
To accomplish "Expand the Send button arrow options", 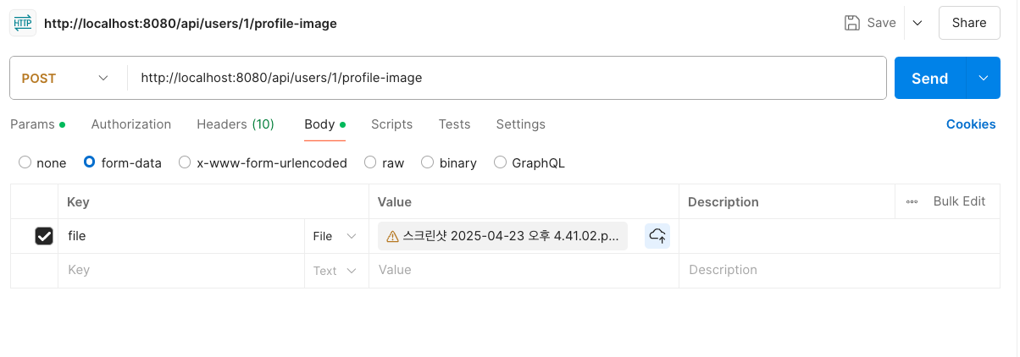I will 983,78.
